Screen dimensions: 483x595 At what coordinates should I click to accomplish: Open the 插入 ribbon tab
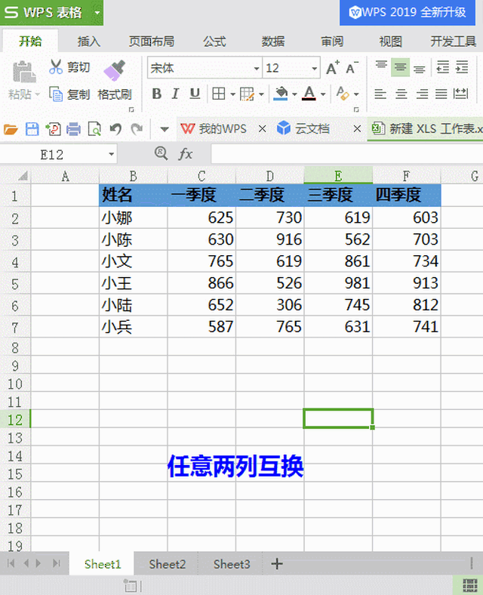[x=89, y=41]
